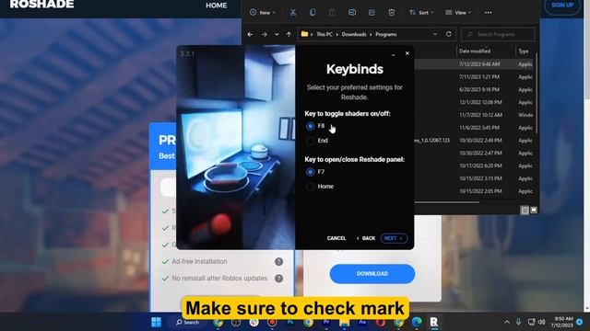This screenshot has height=331, width=590.
Task: Click the Share icon in File Explorer
Action: 372,12
